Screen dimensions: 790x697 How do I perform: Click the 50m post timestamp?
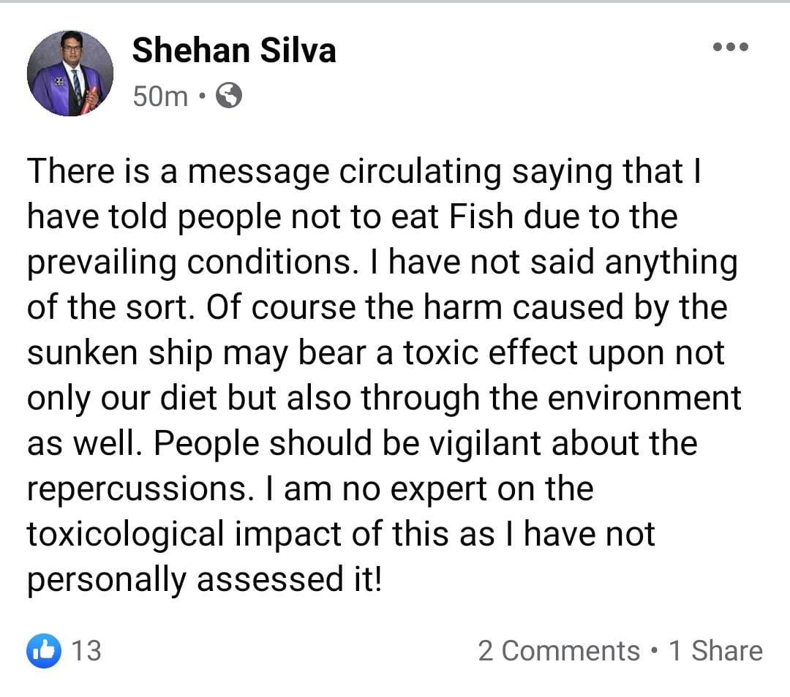tap(160, 96)
